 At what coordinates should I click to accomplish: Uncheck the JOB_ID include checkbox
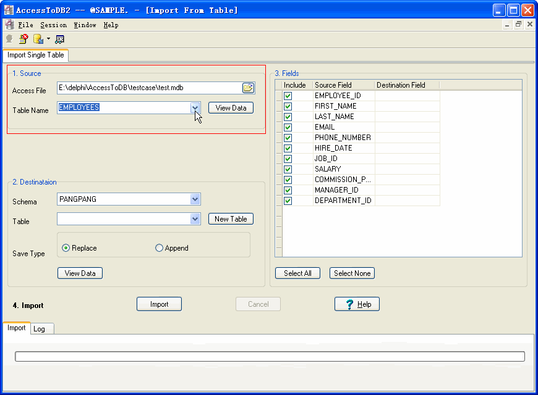click(288, 159)
